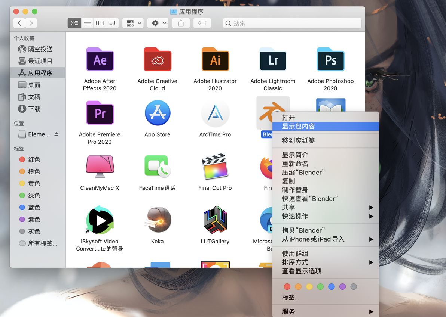
Task: Go back with the toolbar arrow
Action: click(19, 23)
